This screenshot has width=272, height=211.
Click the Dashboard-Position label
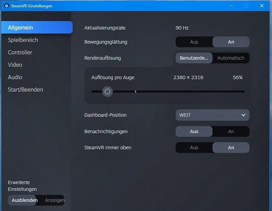pyautogui.click(x=105, y=115)
